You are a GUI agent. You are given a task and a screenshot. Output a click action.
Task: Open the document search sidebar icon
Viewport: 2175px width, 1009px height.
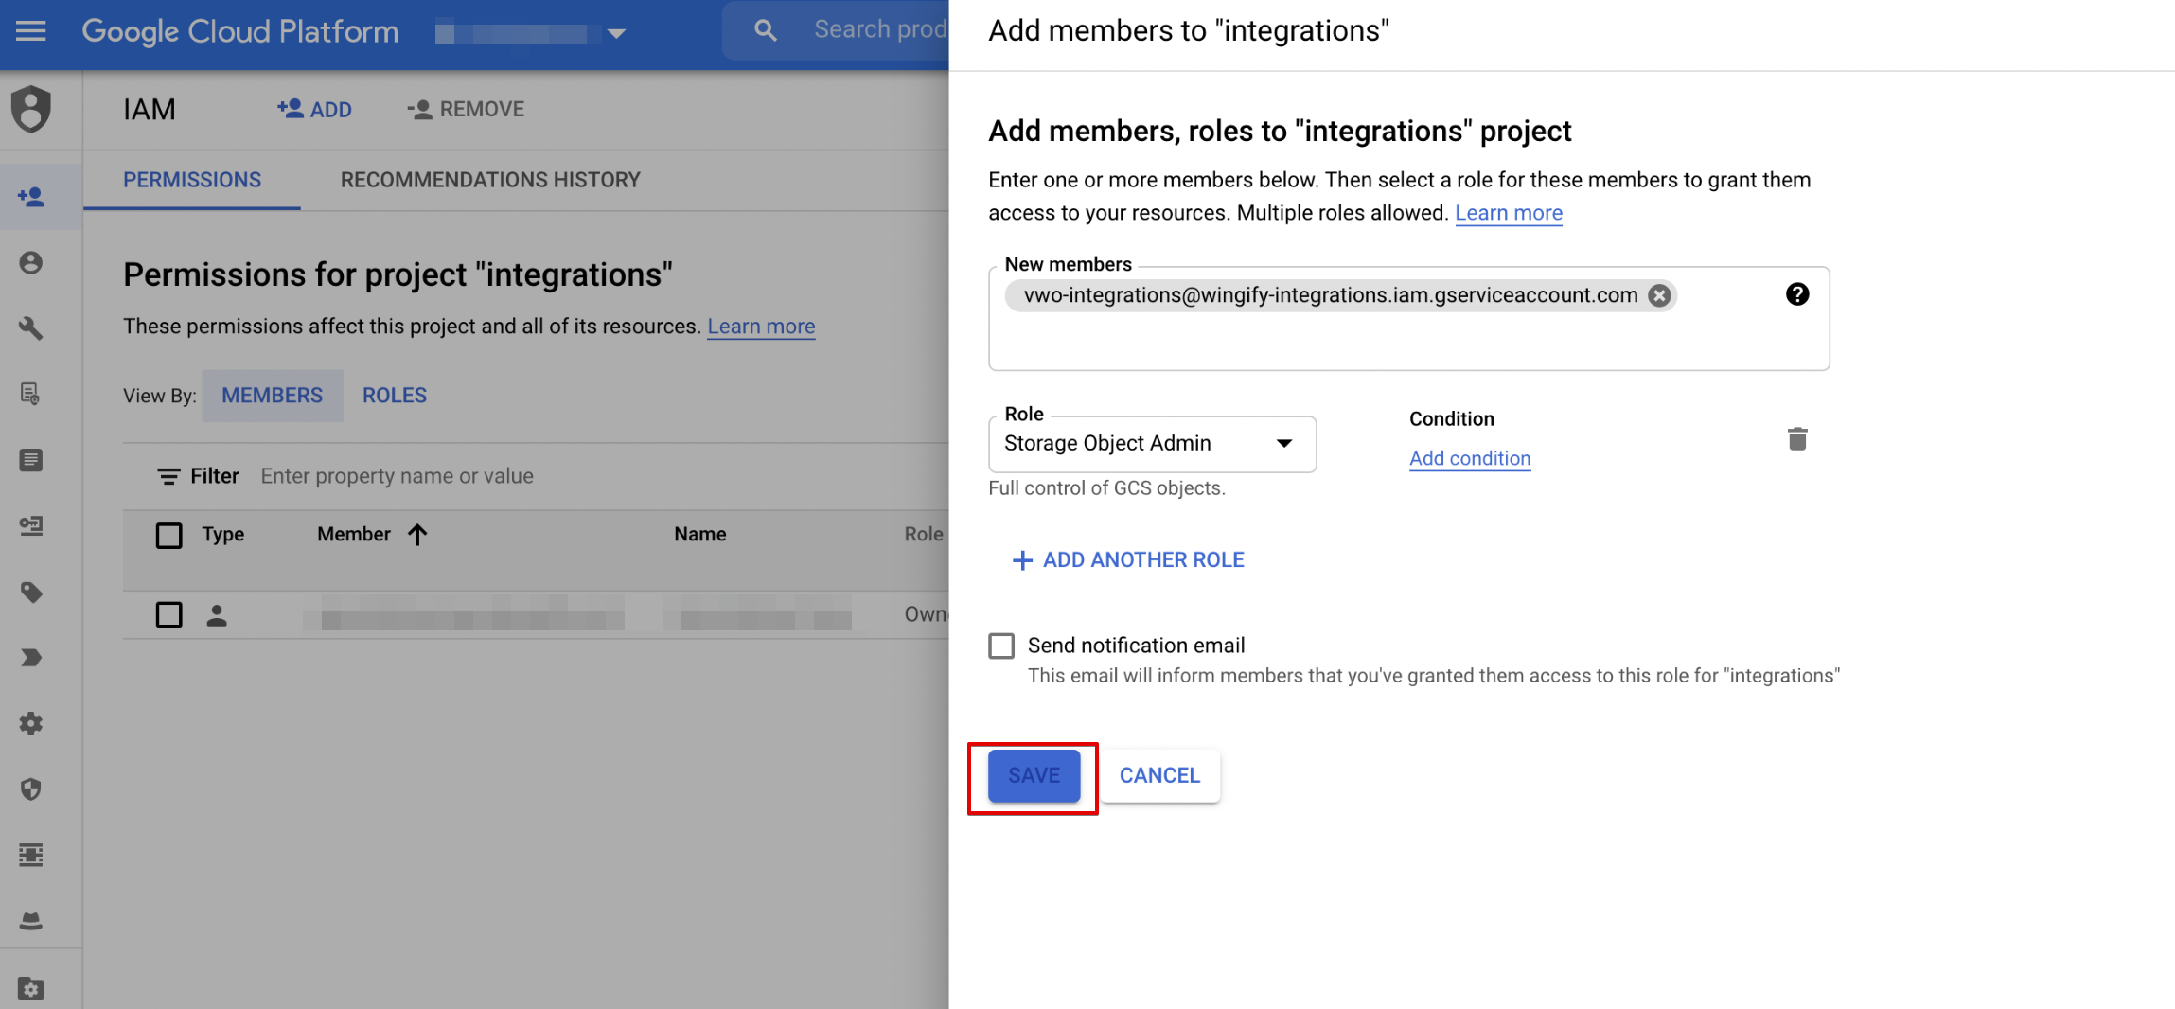tap(31, 394)
